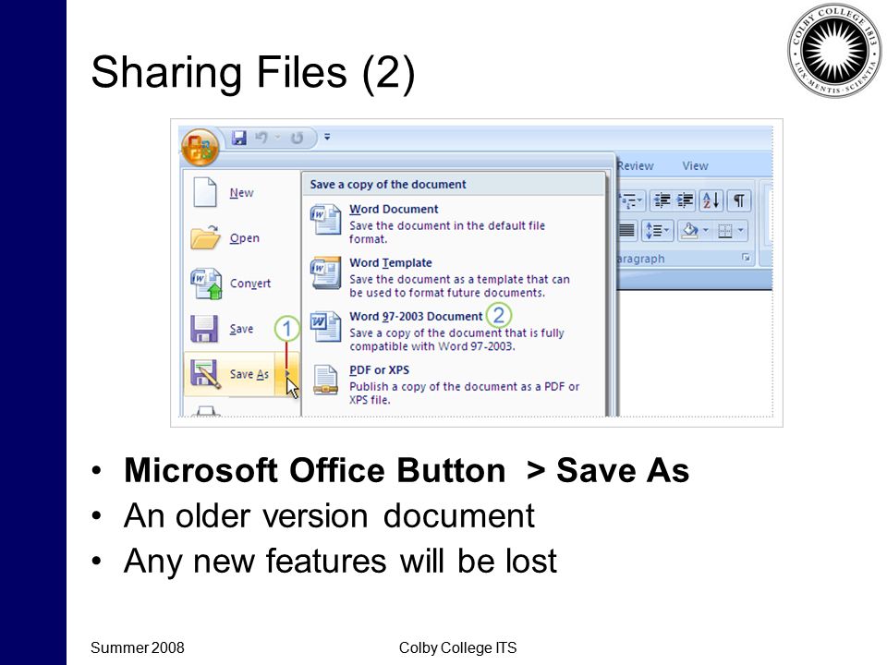Open the Customize Quick Access Toolbar dropdown
This screenshot has width=887, height=665.
point(327,137)
